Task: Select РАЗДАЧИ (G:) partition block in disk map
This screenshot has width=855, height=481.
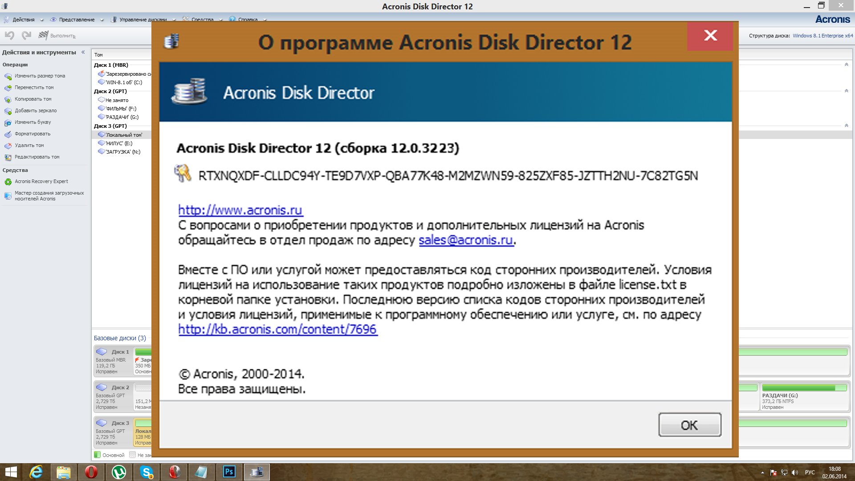Action: [804, 397]
